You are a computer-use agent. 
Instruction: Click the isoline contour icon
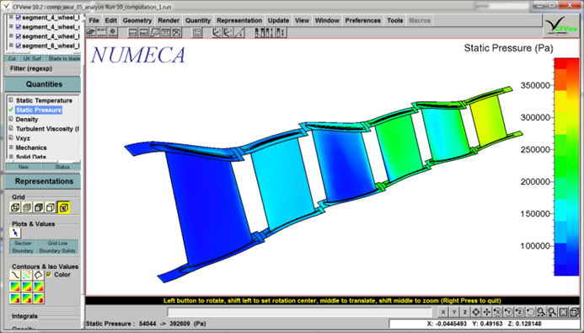click(15, 275)
